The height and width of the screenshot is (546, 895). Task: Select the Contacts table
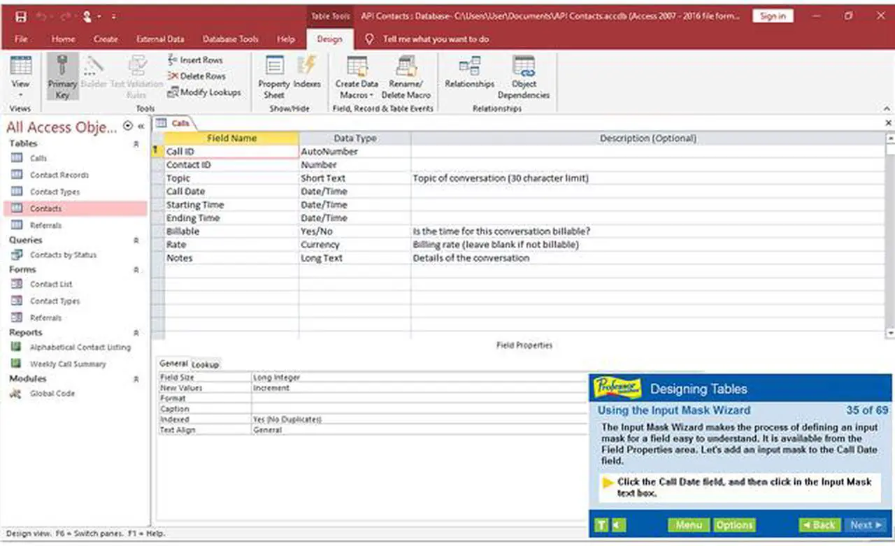pyautogui.click(x=76, y=208)
